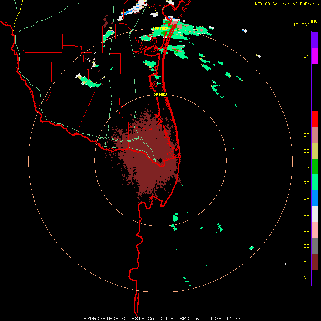Click the UK magenta legend swatch
The height and width of the screenshot is (321, 321).
tap(315, 56)
